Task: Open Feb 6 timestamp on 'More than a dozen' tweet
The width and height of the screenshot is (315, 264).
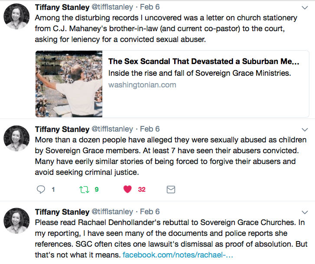Action: [150, 129]
